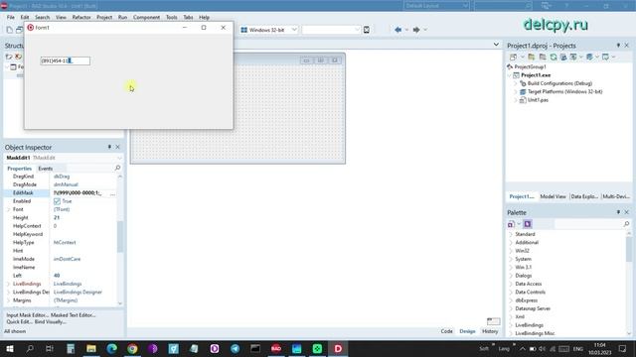Click the Windows Start button
This screenshot has width=636, height=357.
[9, 348]
